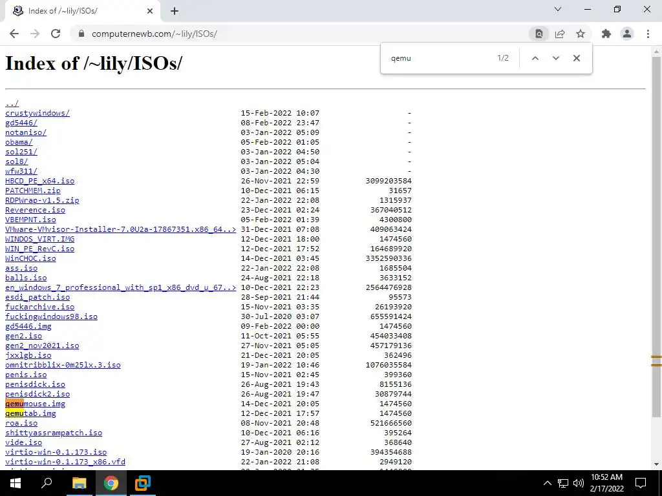
Task: Click the page vertical scrollbar thumb
Action: point(656,236)
